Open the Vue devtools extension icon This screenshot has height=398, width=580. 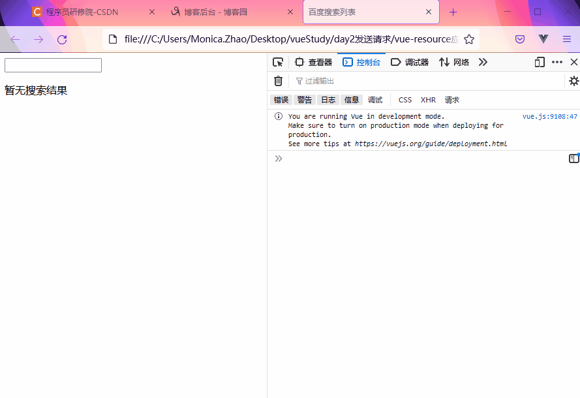(x=543, y=39)
